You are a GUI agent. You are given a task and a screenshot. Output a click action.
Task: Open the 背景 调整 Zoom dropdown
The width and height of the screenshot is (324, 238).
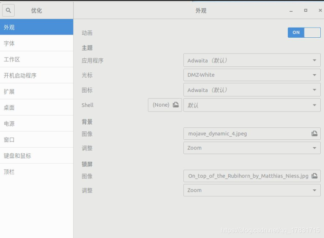pyautogui.click(x=252, y=148)
